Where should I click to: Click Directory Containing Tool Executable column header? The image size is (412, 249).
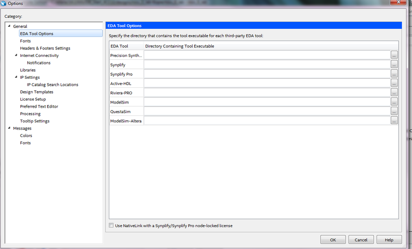tap(271, 46)
